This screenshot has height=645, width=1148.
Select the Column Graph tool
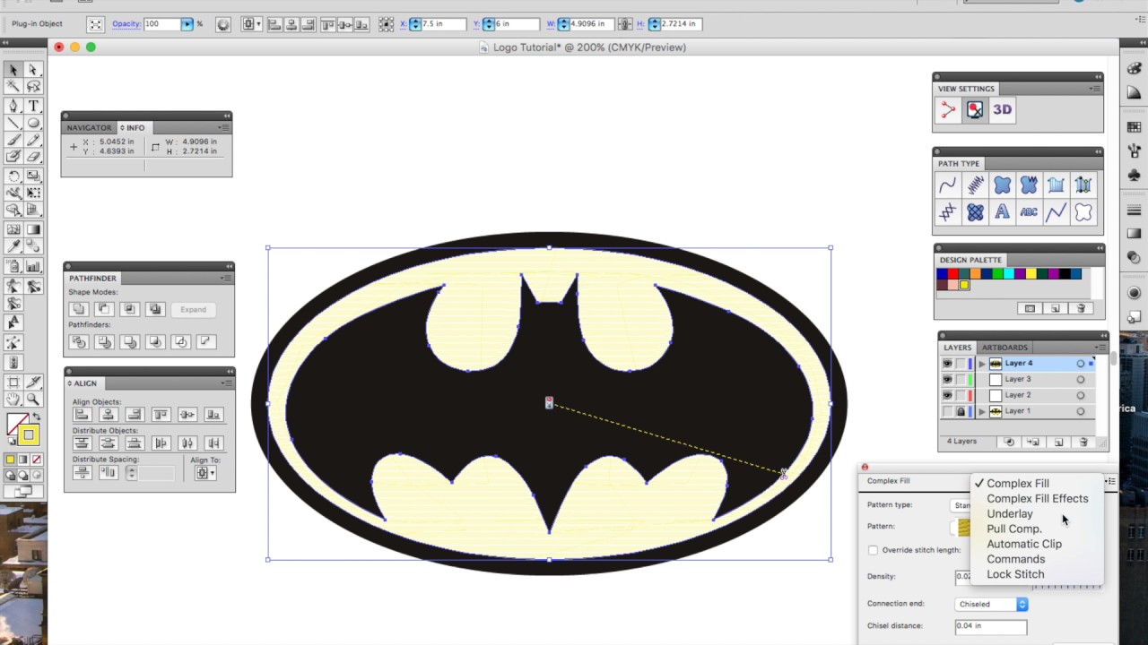(33, 266)
